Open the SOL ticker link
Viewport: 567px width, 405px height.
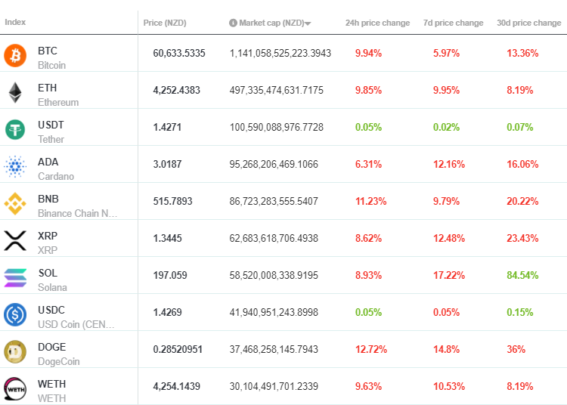click(x=48, y=273)
